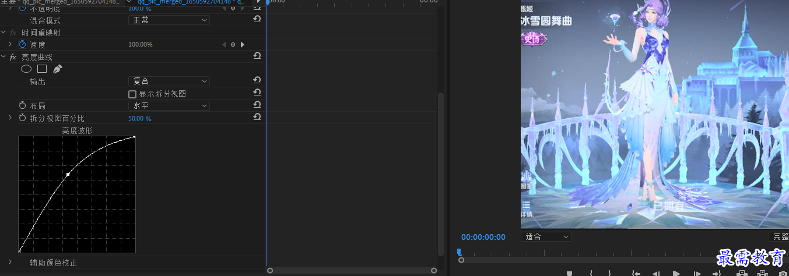Viewport: 789px width, 276px height.
Task: Click the 亮度曲线 effect name
Action: pyautogui.click(x=37, y=57)
